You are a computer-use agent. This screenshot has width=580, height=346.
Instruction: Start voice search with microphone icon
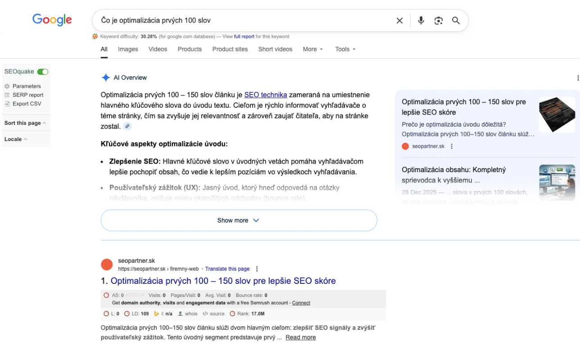(x=421, y=21)
